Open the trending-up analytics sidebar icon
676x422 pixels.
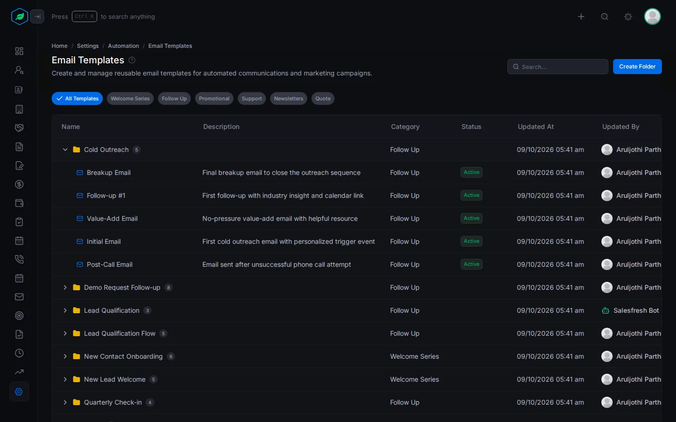pyautogui.click(x=19, y=372)
